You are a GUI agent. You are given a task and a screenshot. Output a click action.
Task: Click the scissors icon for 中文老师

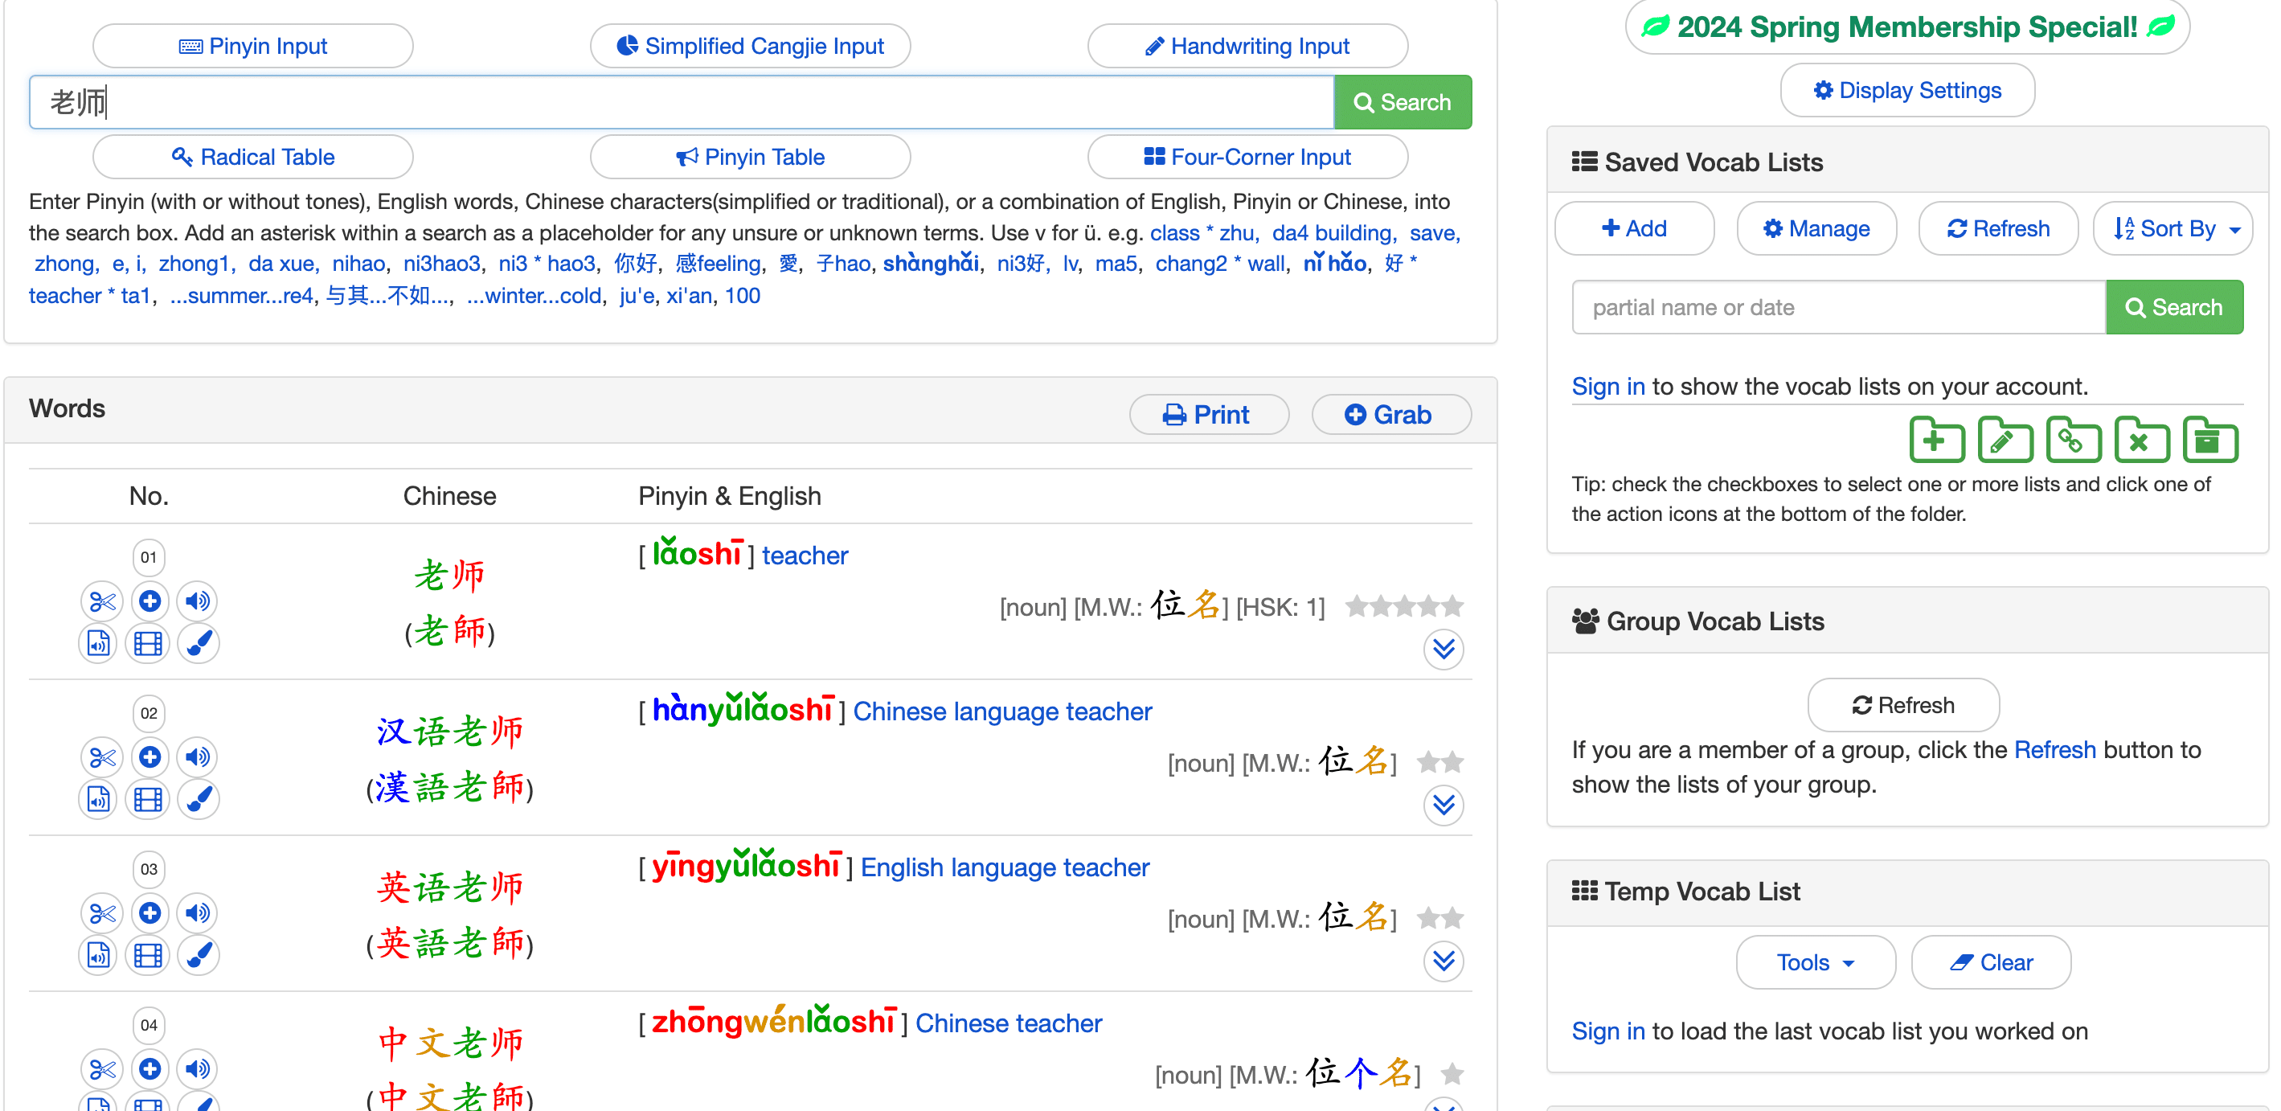(101, 1069)
